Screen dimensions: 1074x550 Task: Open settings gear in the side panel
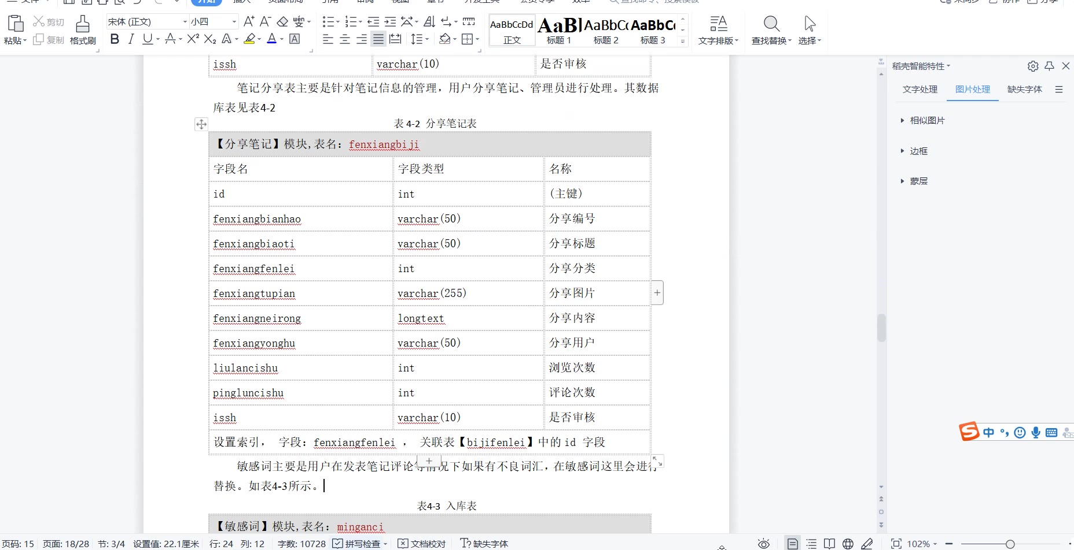pos(1033,66)
